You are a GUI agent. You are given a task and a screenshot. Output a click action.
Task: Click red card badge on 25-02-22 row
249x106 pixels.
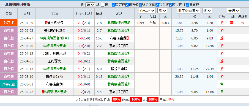(43, 92)
